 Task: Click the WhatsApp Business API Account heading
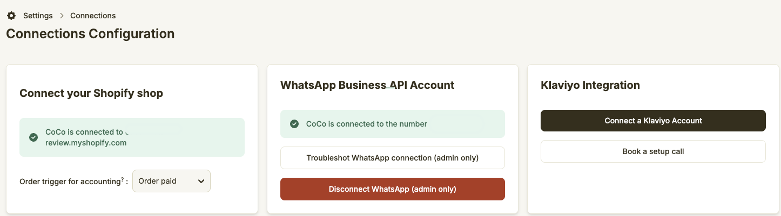[367, 85]
